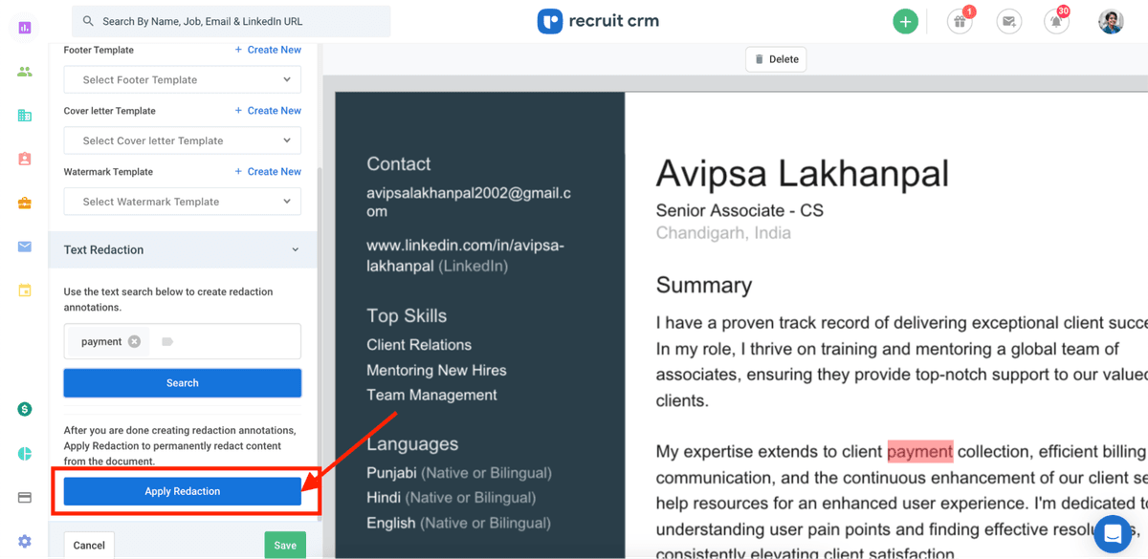Open the notifications bell icon

pyautogui.click(x=1056, y=21)
